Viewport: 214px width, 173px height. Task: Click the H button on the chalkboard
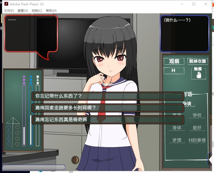click(174, 71)
